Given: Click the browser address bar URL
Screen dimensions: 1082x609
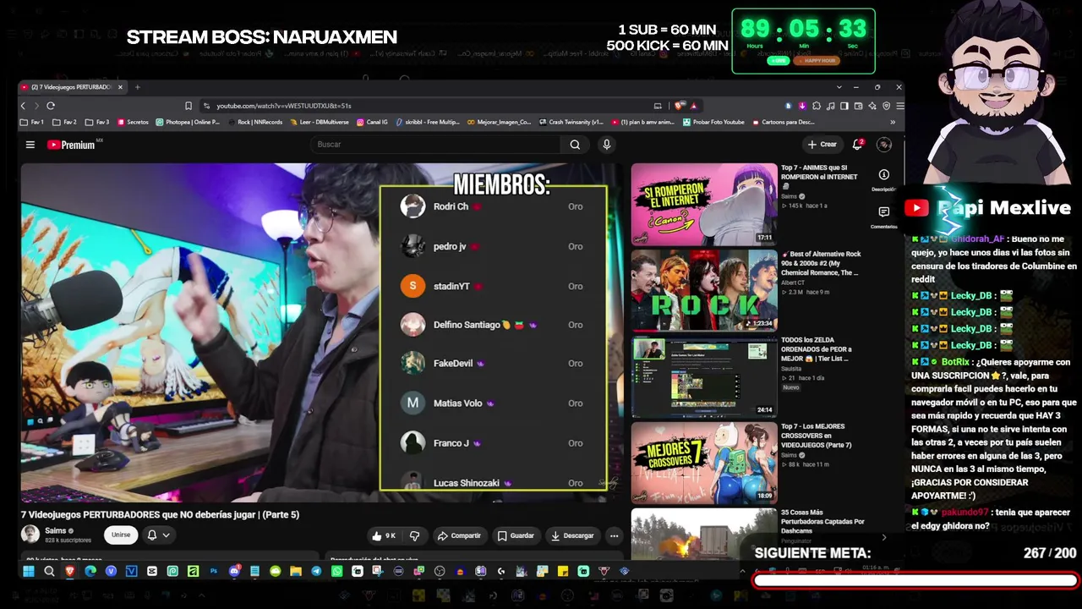Looking at the screenshot, I should pos(283,106).
